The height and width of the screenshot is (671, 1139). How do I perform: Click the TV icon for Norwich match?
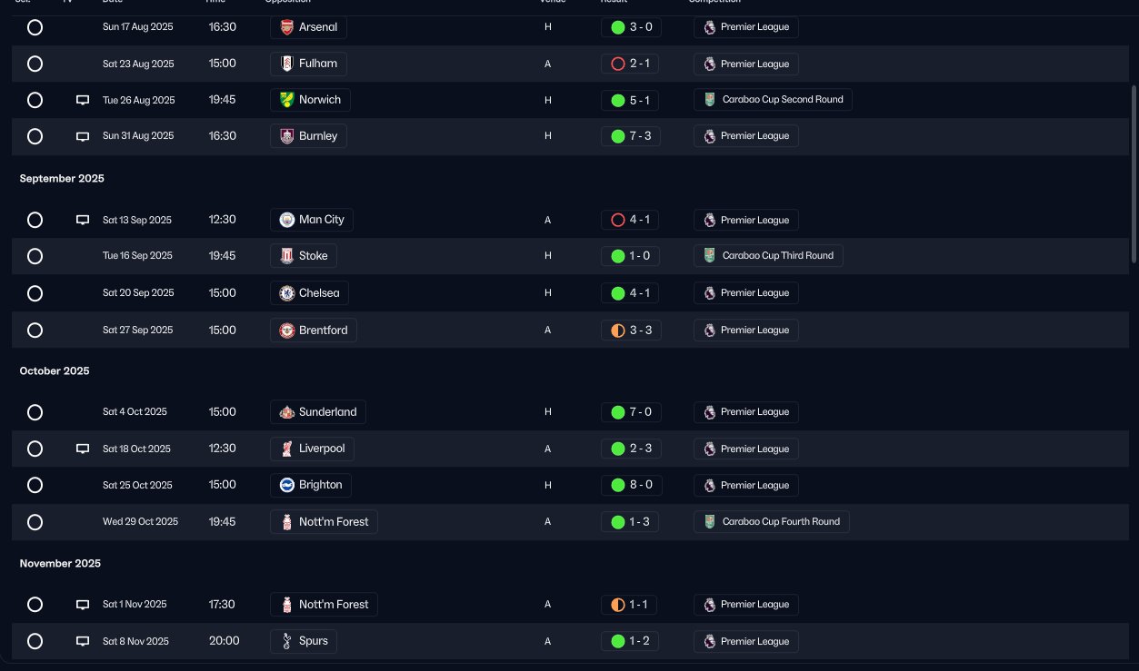(x=83, y=100)
